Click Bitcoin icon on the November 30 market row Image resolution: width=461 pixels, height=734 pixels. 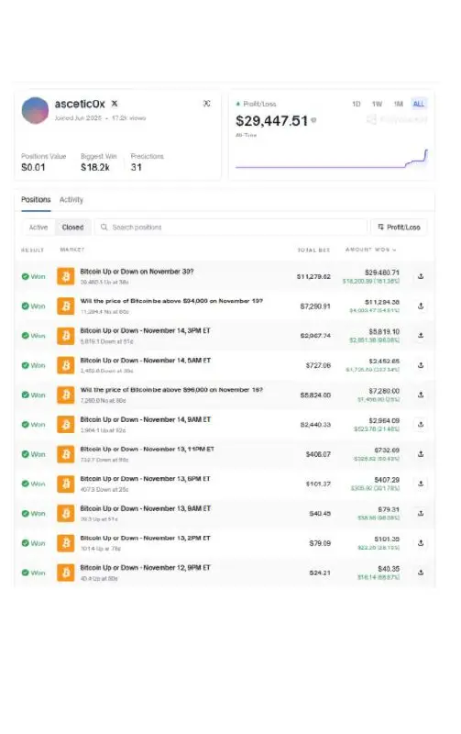coord(66,276)
